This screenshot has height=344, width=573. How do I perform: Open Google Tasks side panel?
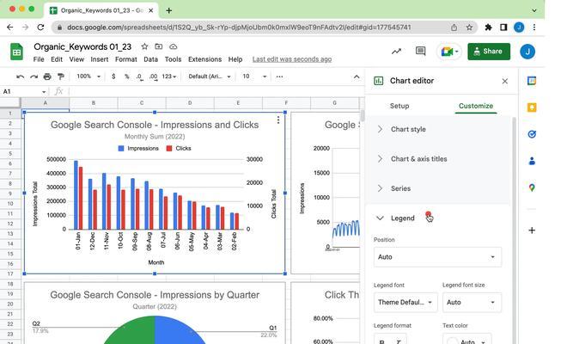(x=532, y=134)
